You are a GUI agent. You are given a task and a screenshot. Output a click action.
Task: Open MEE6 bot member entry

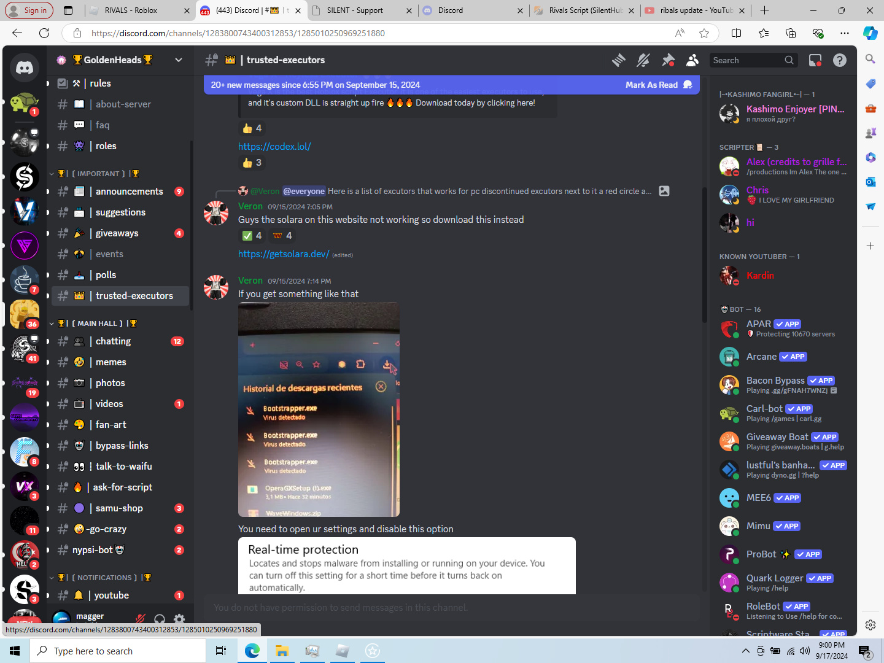point(783,498)
